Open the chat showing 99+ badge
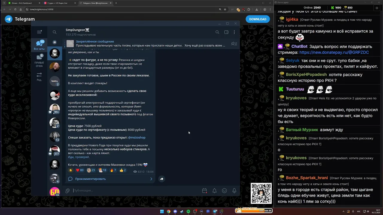 pyautogui.click(x=54, y=109)
